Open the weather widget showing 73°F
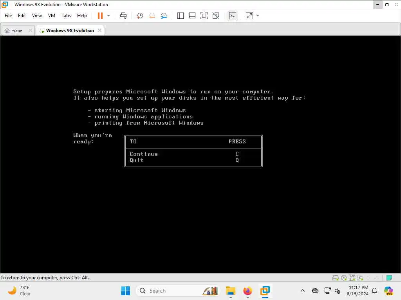This screenshot has height=300, width=401. [20, 291]
